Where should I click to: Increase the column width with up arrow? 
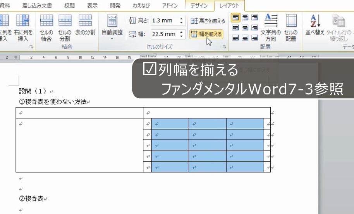[182, 32]
